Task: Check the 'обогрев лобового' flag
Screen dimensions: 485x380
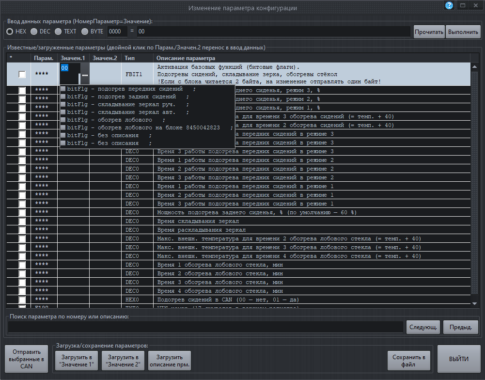Action: (x=63, y=120)
